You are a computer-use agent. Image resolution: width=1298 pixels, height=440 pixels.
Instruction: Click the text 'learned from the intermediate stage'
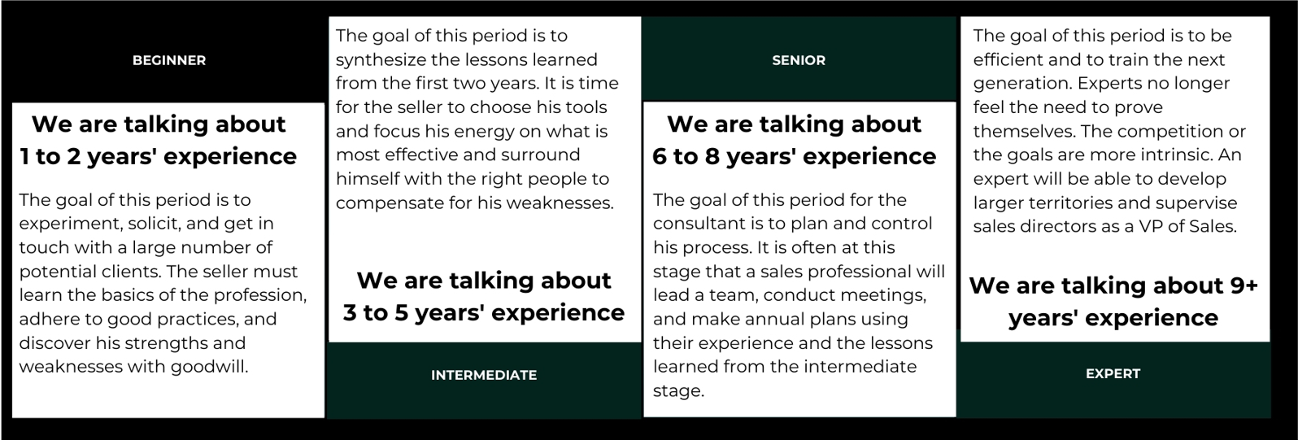click(785, 378)
